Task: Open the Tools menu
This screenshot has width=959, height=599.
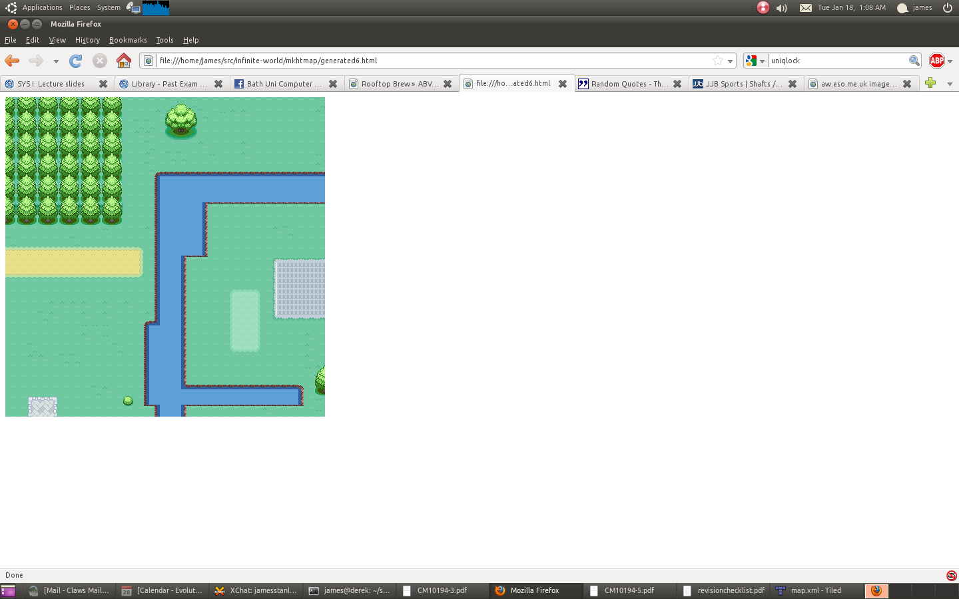Action: tap(164, 40)
